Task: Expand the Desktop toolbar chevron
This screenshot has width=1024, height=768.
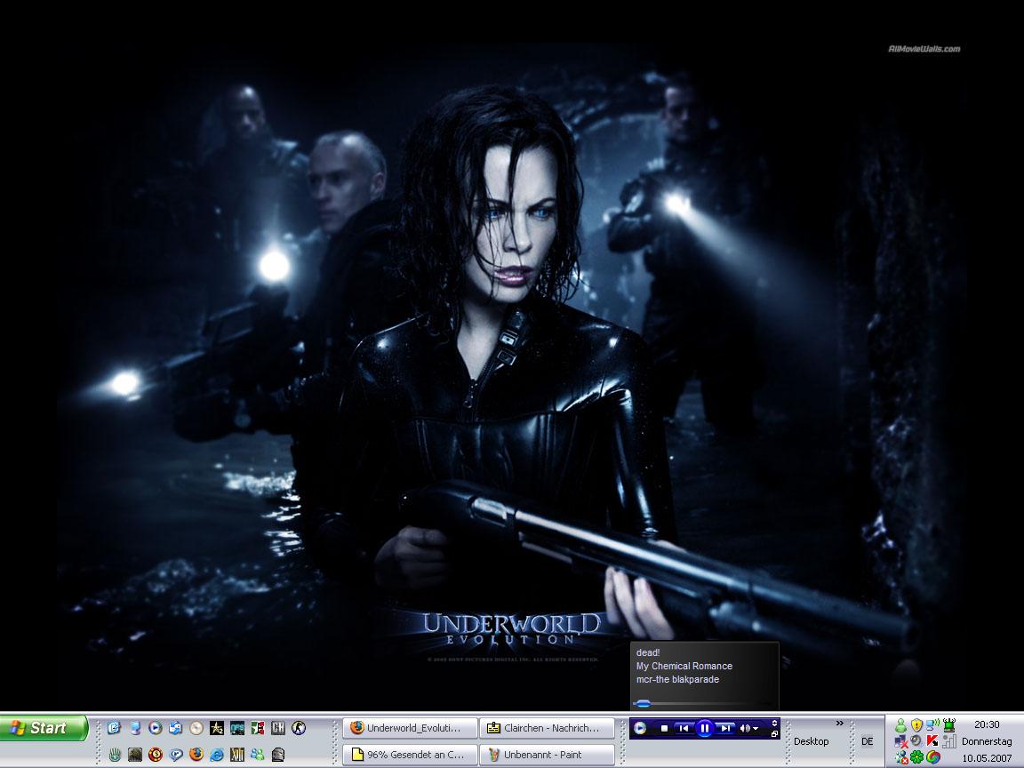Action: [x=839, y=724]
